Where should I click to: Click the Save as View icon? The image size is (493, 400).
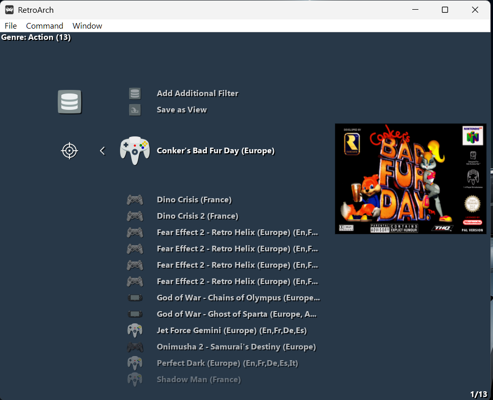pos(135,110)
